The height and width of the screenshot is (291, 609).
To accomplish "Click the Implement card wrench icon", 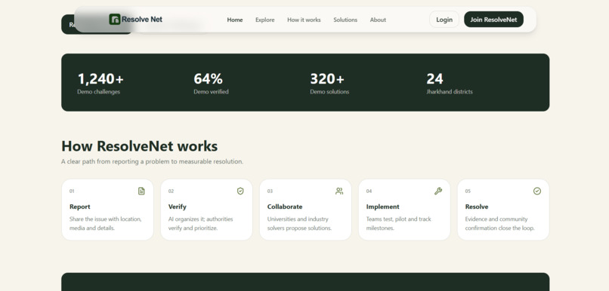I will click(438, 191).
